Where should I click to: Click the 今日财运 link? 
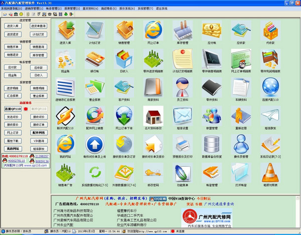tap(204, 198)
